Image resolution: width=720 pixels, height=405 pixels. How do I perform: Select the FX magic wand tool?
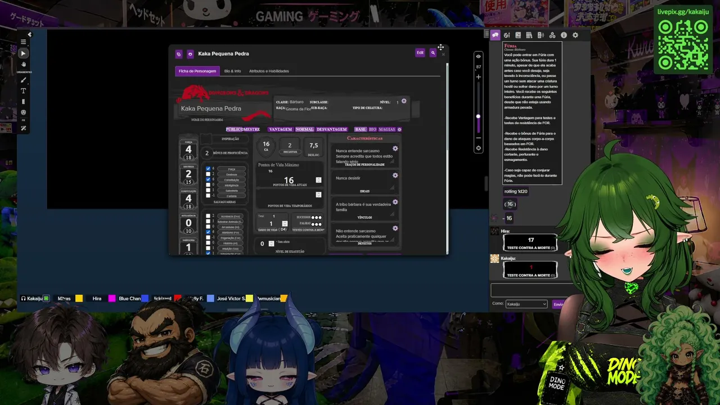(x=23, y=128)
